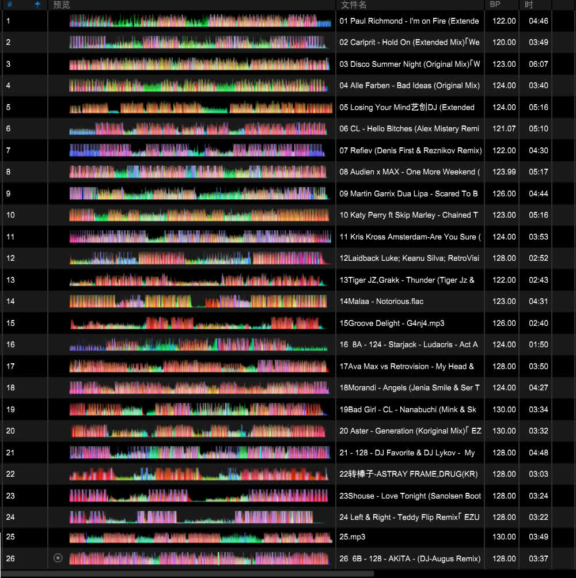Select "16 8A - 124 - Starjack - Ludacris" track
This screenshot has height=578, width=576.
[x=408, y=344]
